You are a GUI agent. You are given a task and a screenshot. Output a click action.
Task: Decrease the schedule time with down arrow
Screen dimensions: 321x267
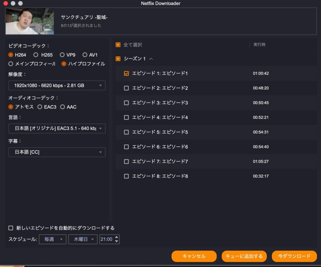117,241
